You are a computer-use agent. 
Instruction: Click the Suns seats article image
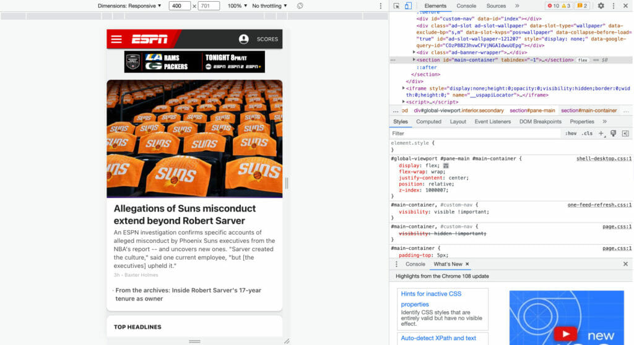[x=194, y=138]
